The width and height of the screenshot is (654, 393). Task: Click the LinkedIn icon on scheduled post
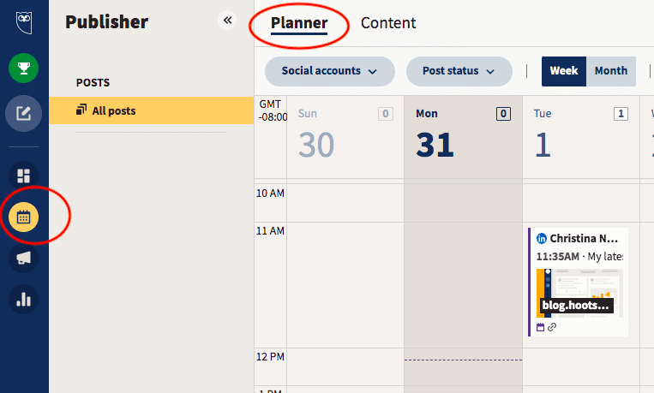pyautogui.click(x=542, y=239)
